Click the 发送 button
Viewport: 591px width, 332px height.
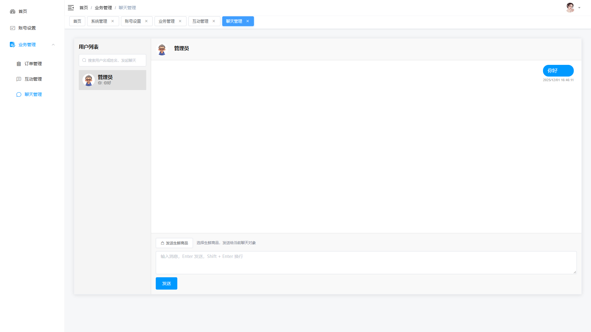[x=167, y=283]
